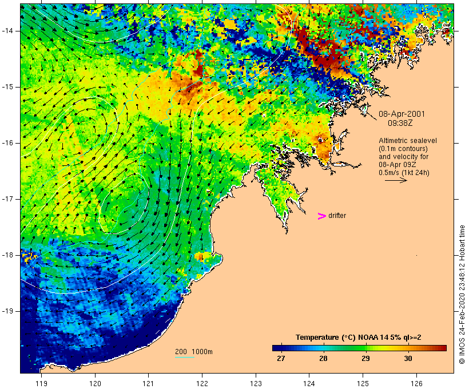This screenshot has width=469, height=389.
Task: Click the '(0.1m contours)' text
Action: coord(403,148)
